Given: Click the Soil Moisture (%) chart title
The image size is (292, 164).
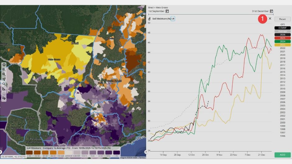Looking at the screenshot, I should [x=162, y=19].
